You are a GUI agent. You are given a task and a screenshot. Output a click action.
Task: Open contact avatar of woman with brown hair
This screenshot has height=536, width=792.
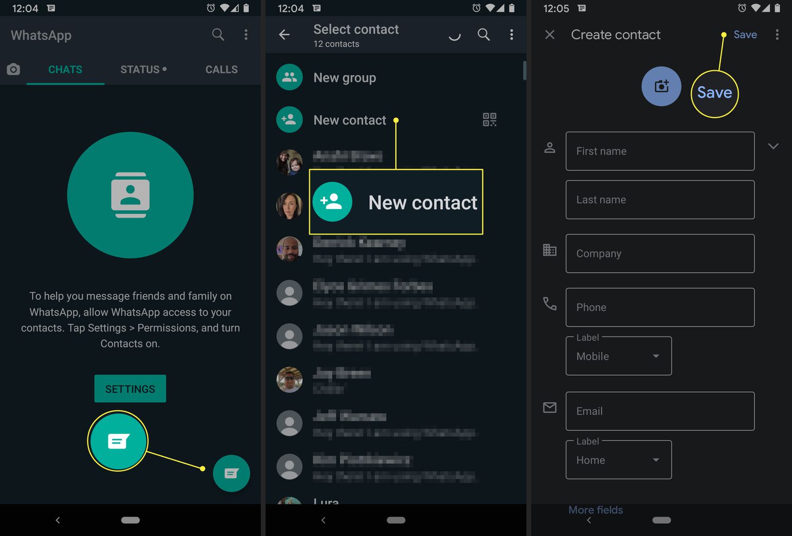[x=289, y=206]
